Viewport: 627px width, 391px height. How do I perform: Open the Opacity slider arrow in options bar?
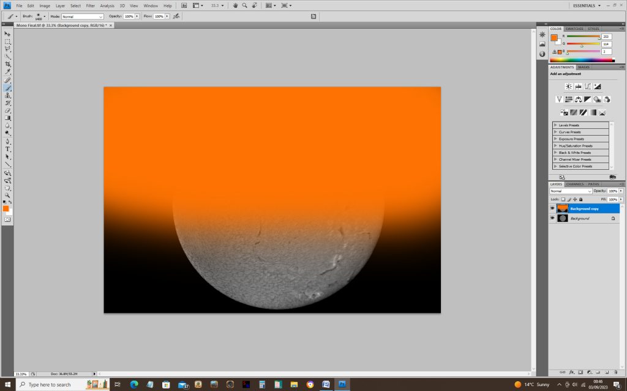point(137,16)
